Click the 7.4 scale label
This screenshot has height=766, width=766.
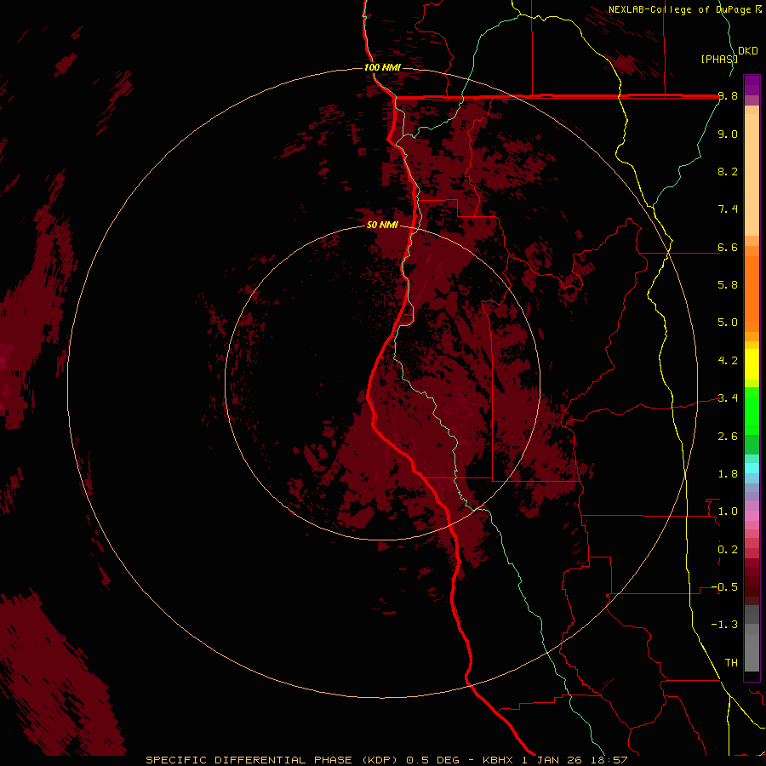click(728, 209)
